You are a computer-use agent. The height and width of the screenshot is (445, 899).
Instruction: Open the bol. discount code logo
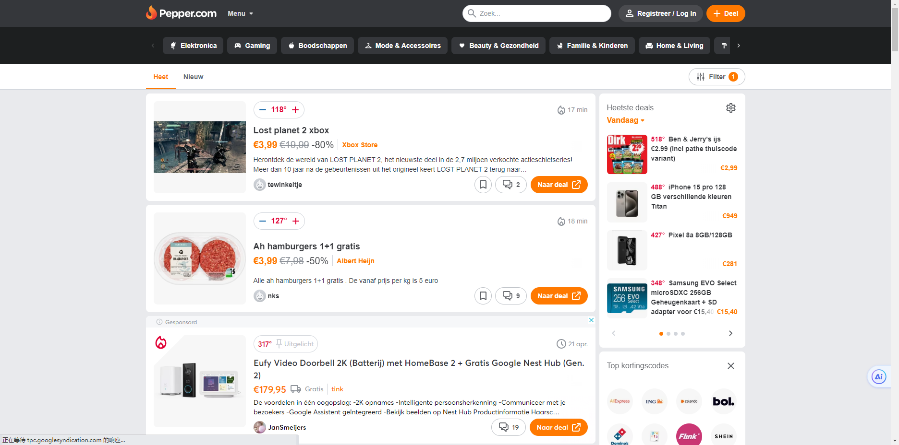pyautogui.click(x=723, y=401)
